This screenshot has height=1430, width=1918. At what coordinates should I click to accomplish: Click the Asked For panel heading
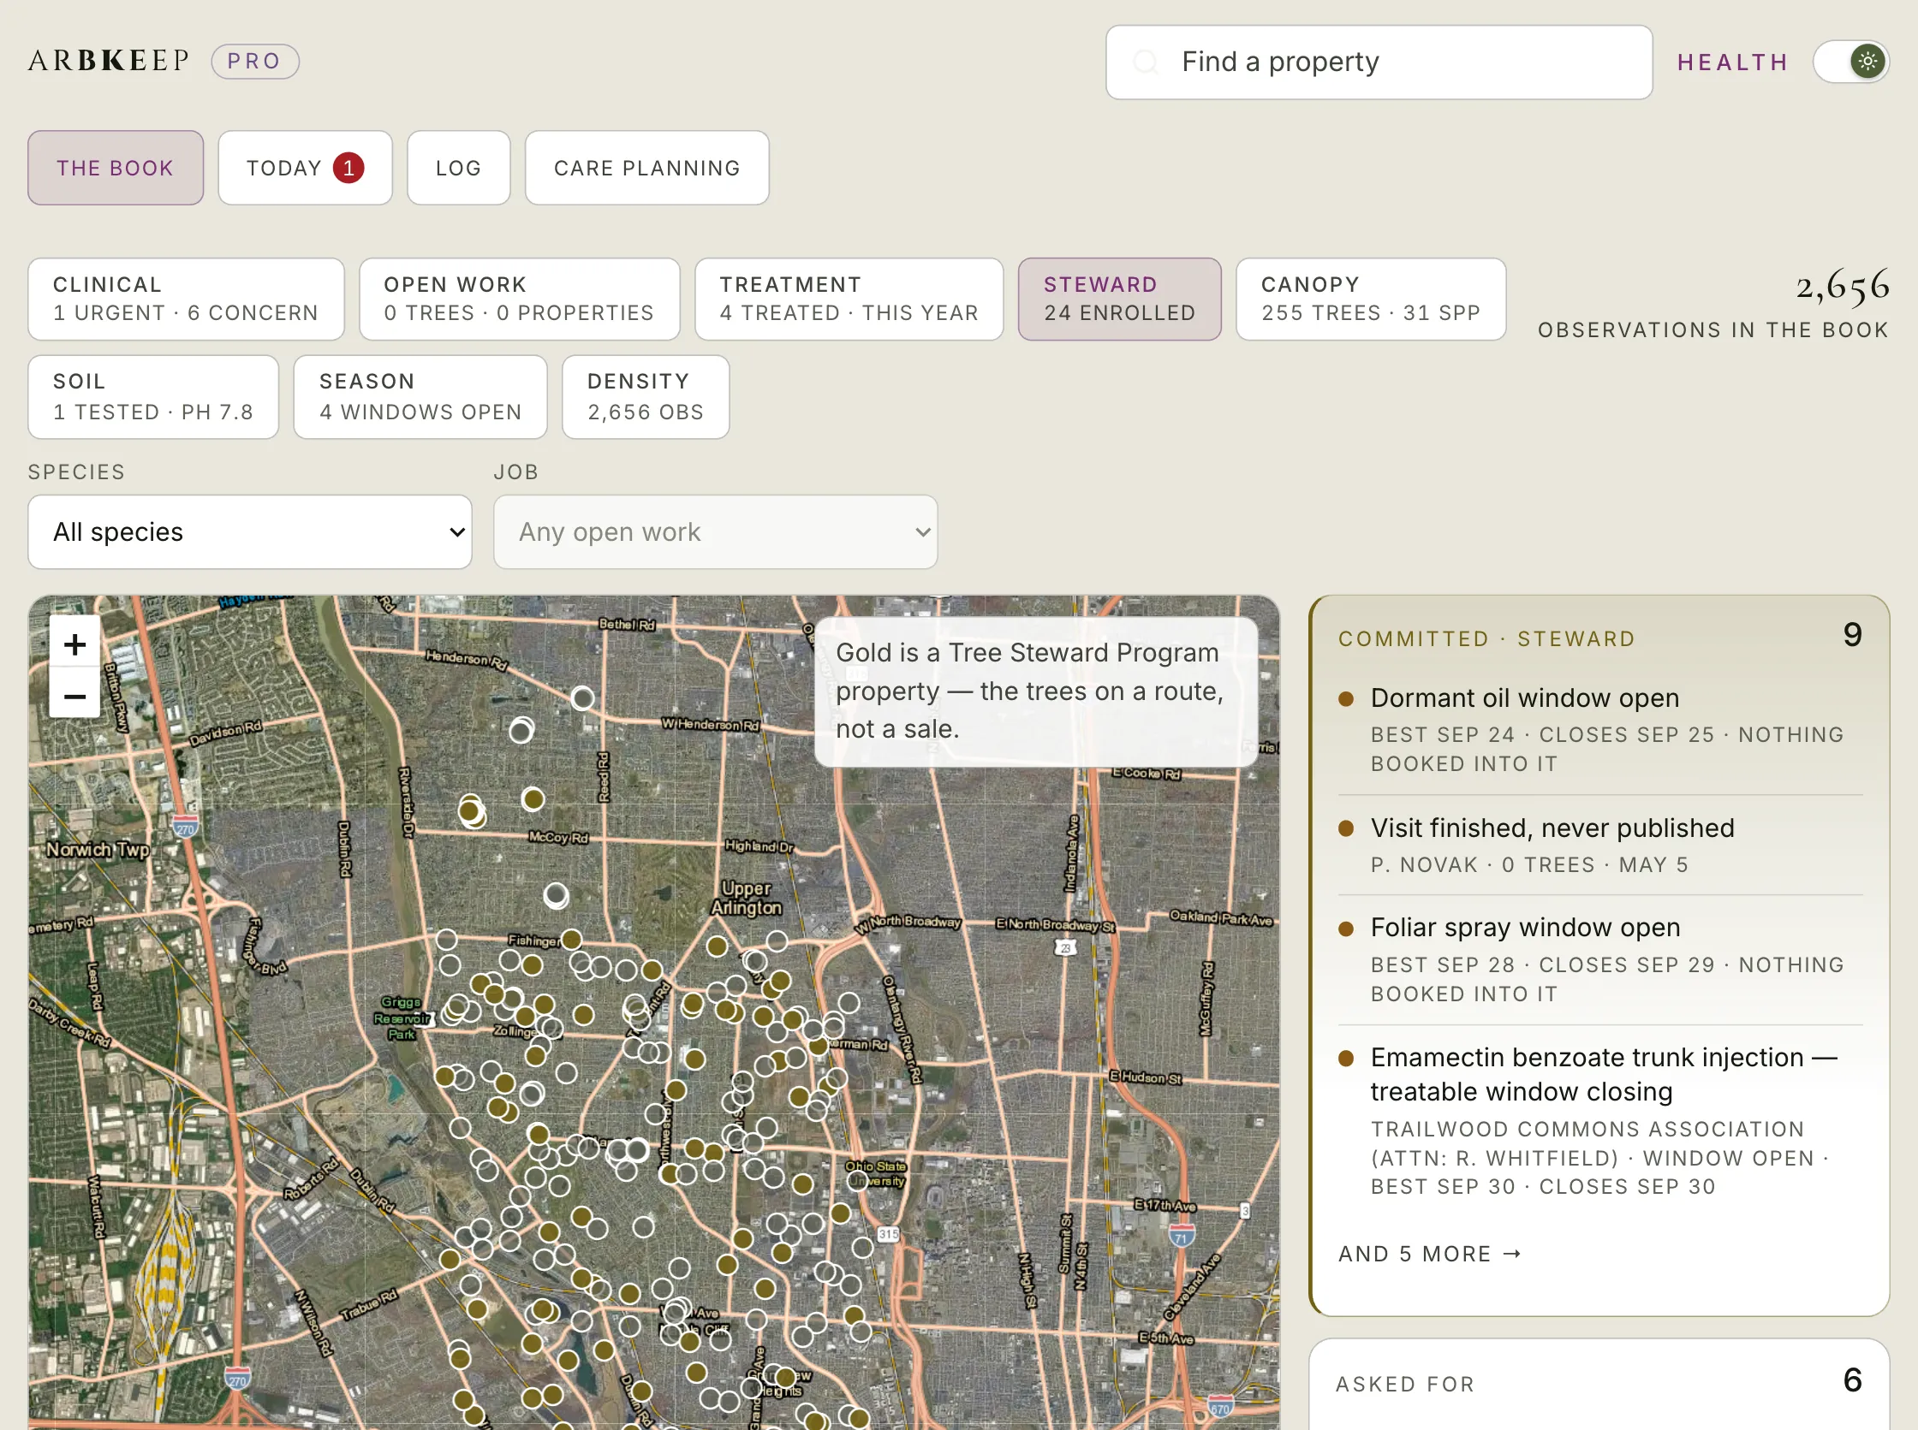[x=1405, y=1384]
